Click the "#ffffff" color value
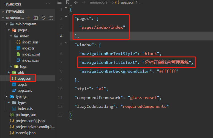213x138 pixels. pos(168,71)
